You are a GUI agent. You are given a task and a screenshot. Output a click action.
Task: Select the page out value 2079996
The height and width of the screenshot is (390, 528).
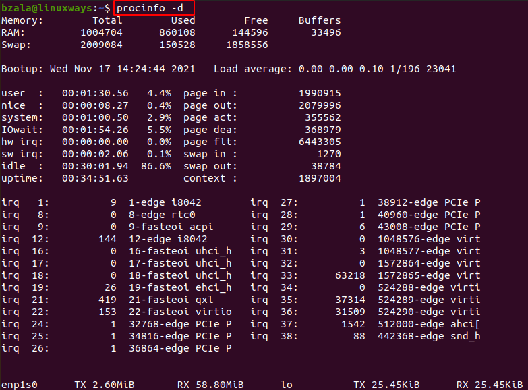tap(320, 105)
